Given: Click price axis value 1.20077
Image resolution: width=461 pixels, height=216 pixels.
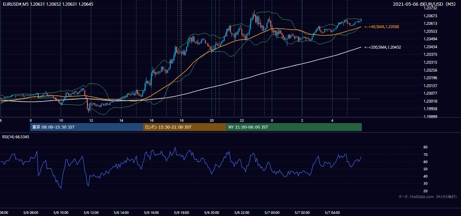Looking at the screenshot, I should (x=430, y=93).
